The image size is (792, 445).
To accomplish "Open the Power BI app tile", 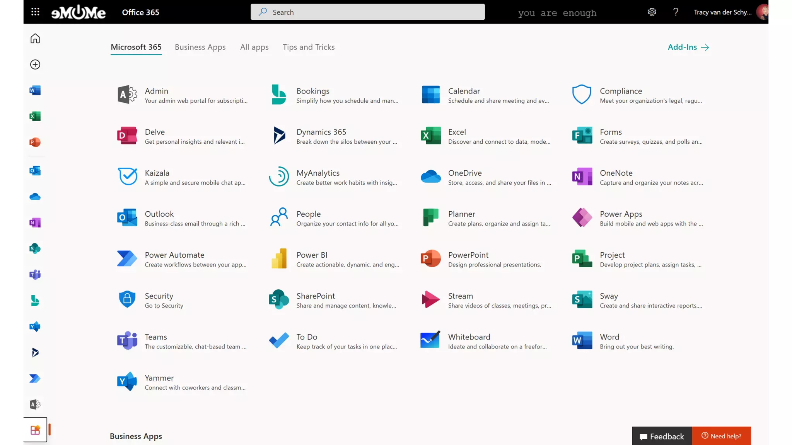I will pyautogui.click(x=279, y=259).
